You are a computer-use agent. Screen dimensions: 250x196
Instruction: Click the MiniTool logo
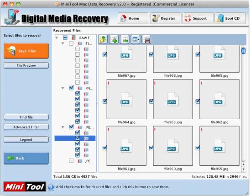click(25, 186)
